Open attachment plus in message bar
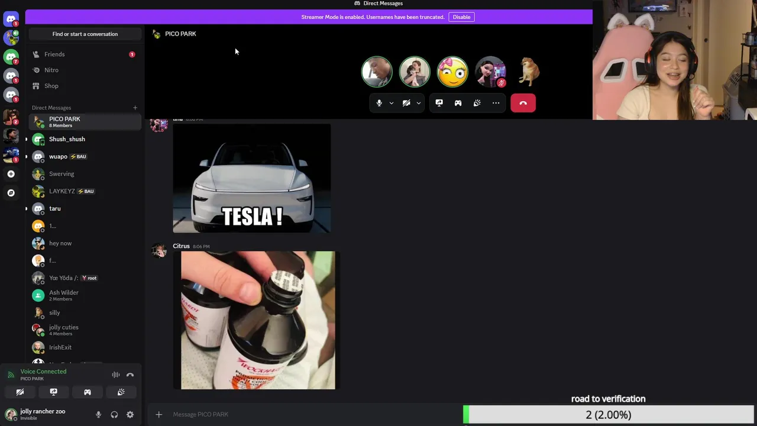This screenshot has width=757, height=426. tap(158, 414)
